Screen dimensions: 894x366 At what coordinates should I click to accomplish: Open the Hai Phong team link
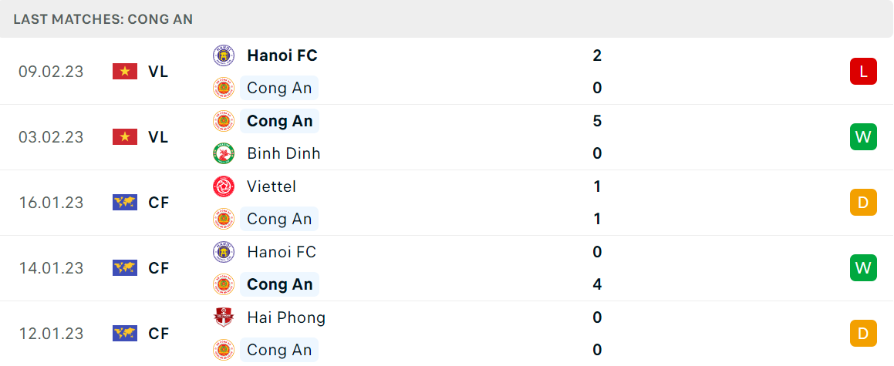(x=286, y=317)
